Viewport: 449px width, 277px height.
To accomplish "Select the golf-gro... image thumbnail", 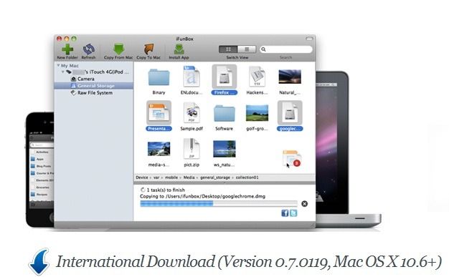I will [x=257, y=113].
